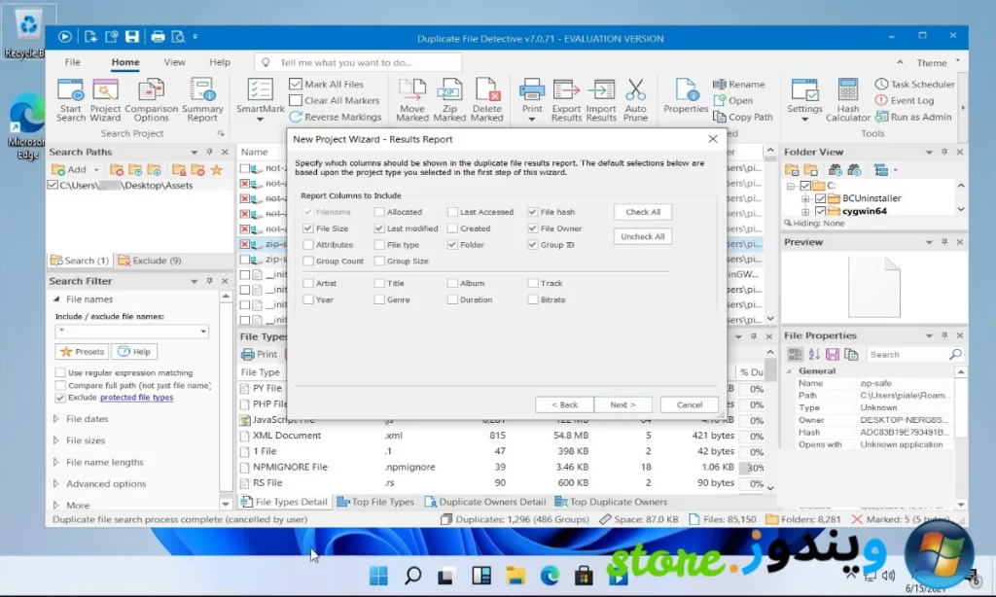Click the Next button in wizard

(622, 404)
